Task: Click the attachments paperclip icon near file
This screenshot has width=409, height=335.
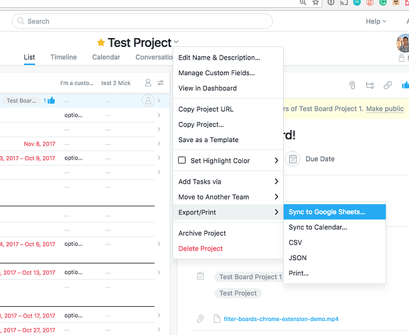Action: click(x=200, y=319)
